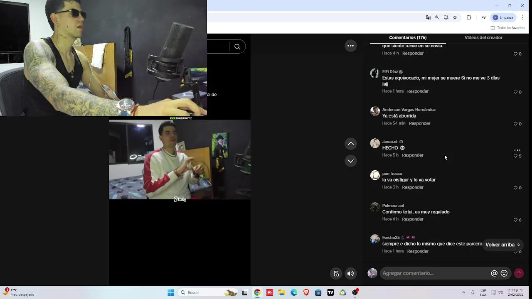Image resolution: width=532 pixels, height=299 pixels.
Task: Click the browser zoom magnifier icon
Action: [437, 17]
